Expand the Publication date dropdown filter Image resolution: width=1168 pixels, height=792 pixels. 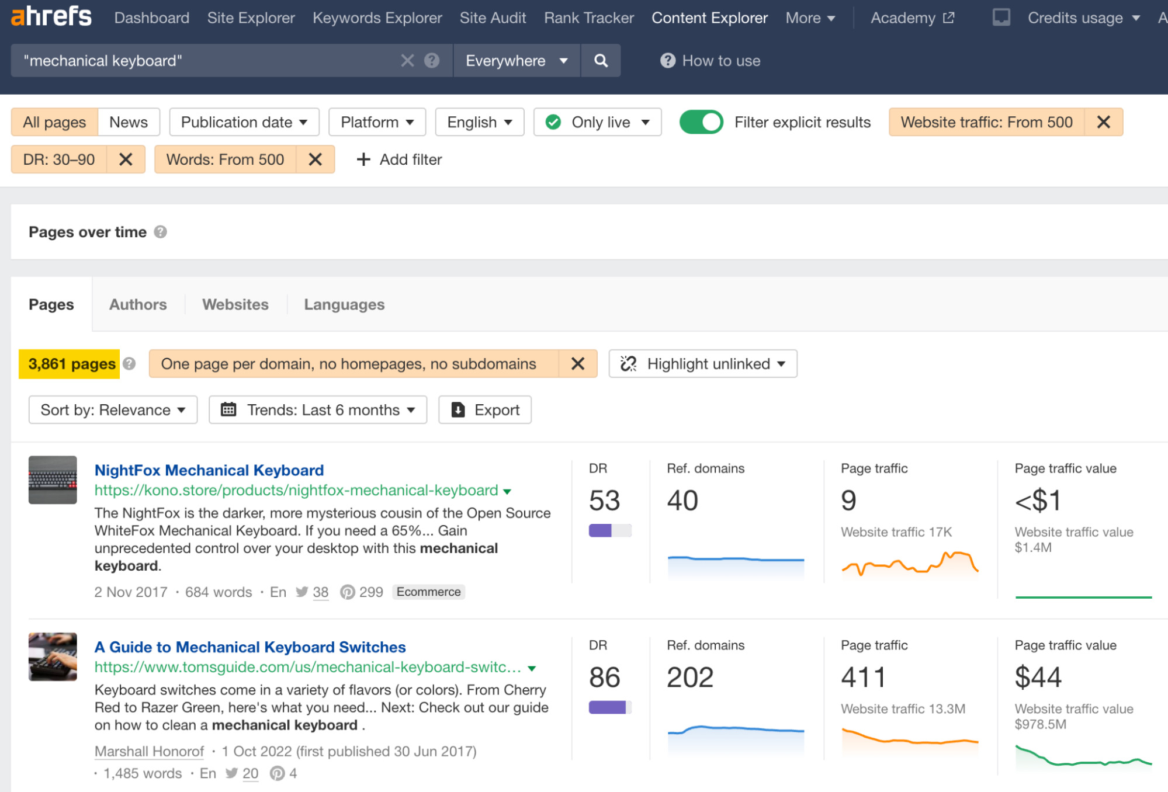click(243, 122)
